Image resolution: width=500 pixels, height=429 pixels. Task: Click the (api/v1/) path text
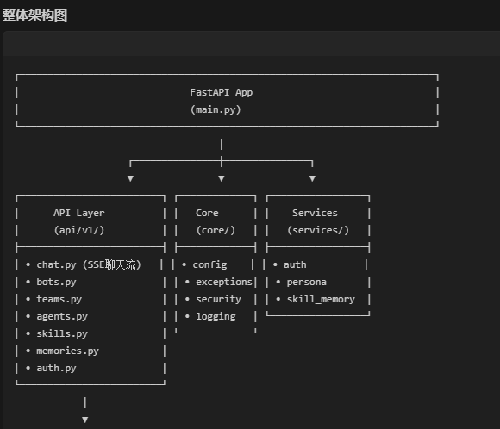pyautogui.click(x=79, y=230)
